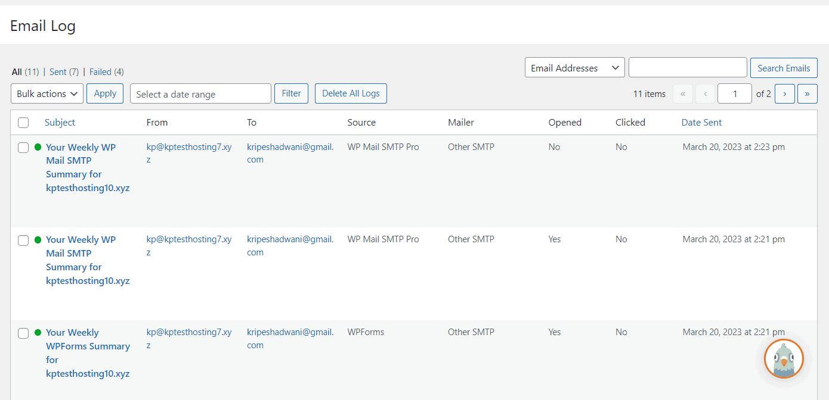
Task: Select checkbox for the WPForms Summary email
Action: [x=23, y=333]
